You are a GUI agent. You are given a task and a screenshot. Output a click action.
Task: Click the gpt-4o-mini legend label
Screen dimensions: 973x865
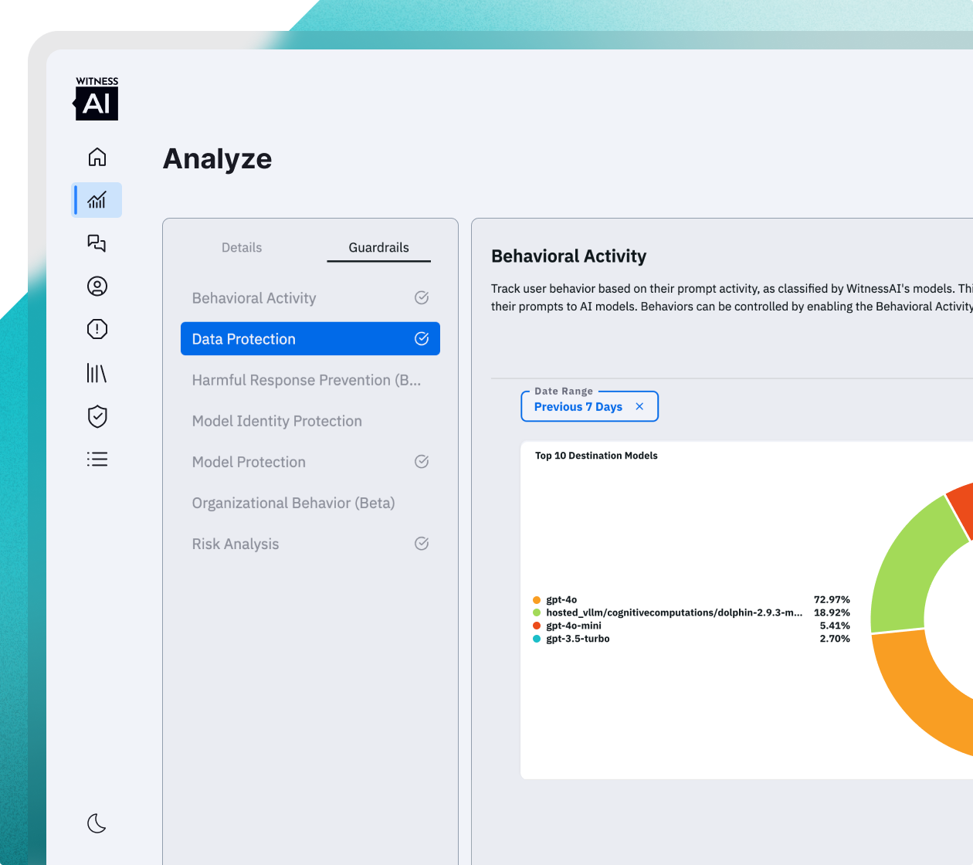pos(574,626)
